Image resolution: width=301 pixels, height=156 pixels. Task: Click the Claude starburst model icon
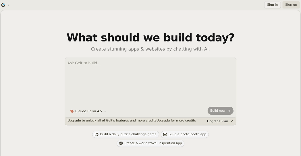(72, 111)
